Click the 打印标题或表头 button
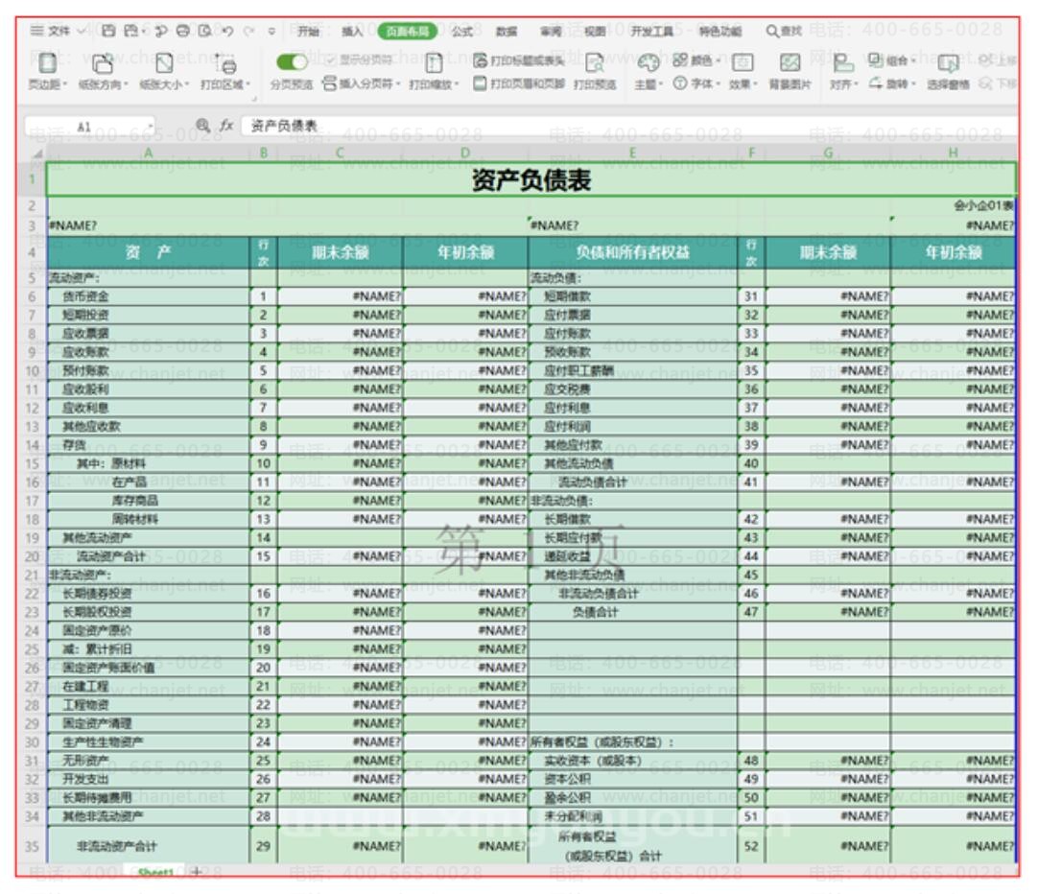This screenshot has width=1038, height=894. (x=519, y=60)
